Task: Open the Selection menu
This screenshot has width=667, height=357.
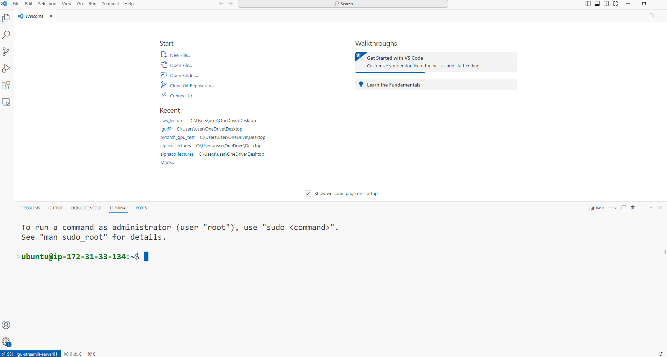Action: click(x=47, y=3)
